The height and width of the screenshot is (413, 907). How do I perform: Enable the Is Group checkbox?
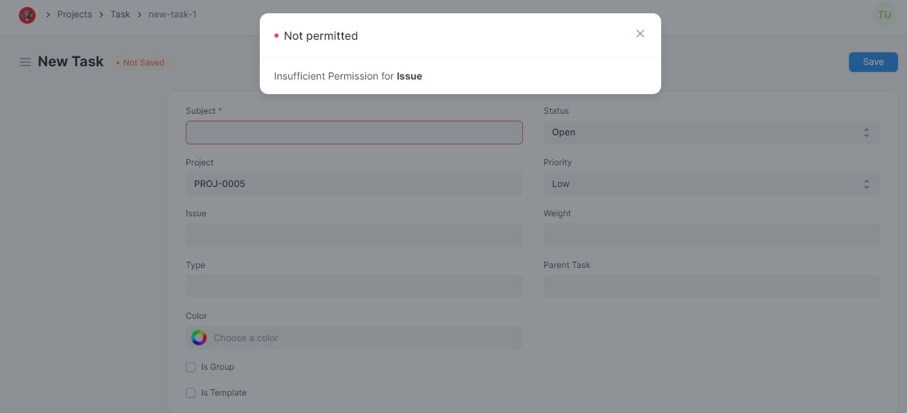coord(191,367)
